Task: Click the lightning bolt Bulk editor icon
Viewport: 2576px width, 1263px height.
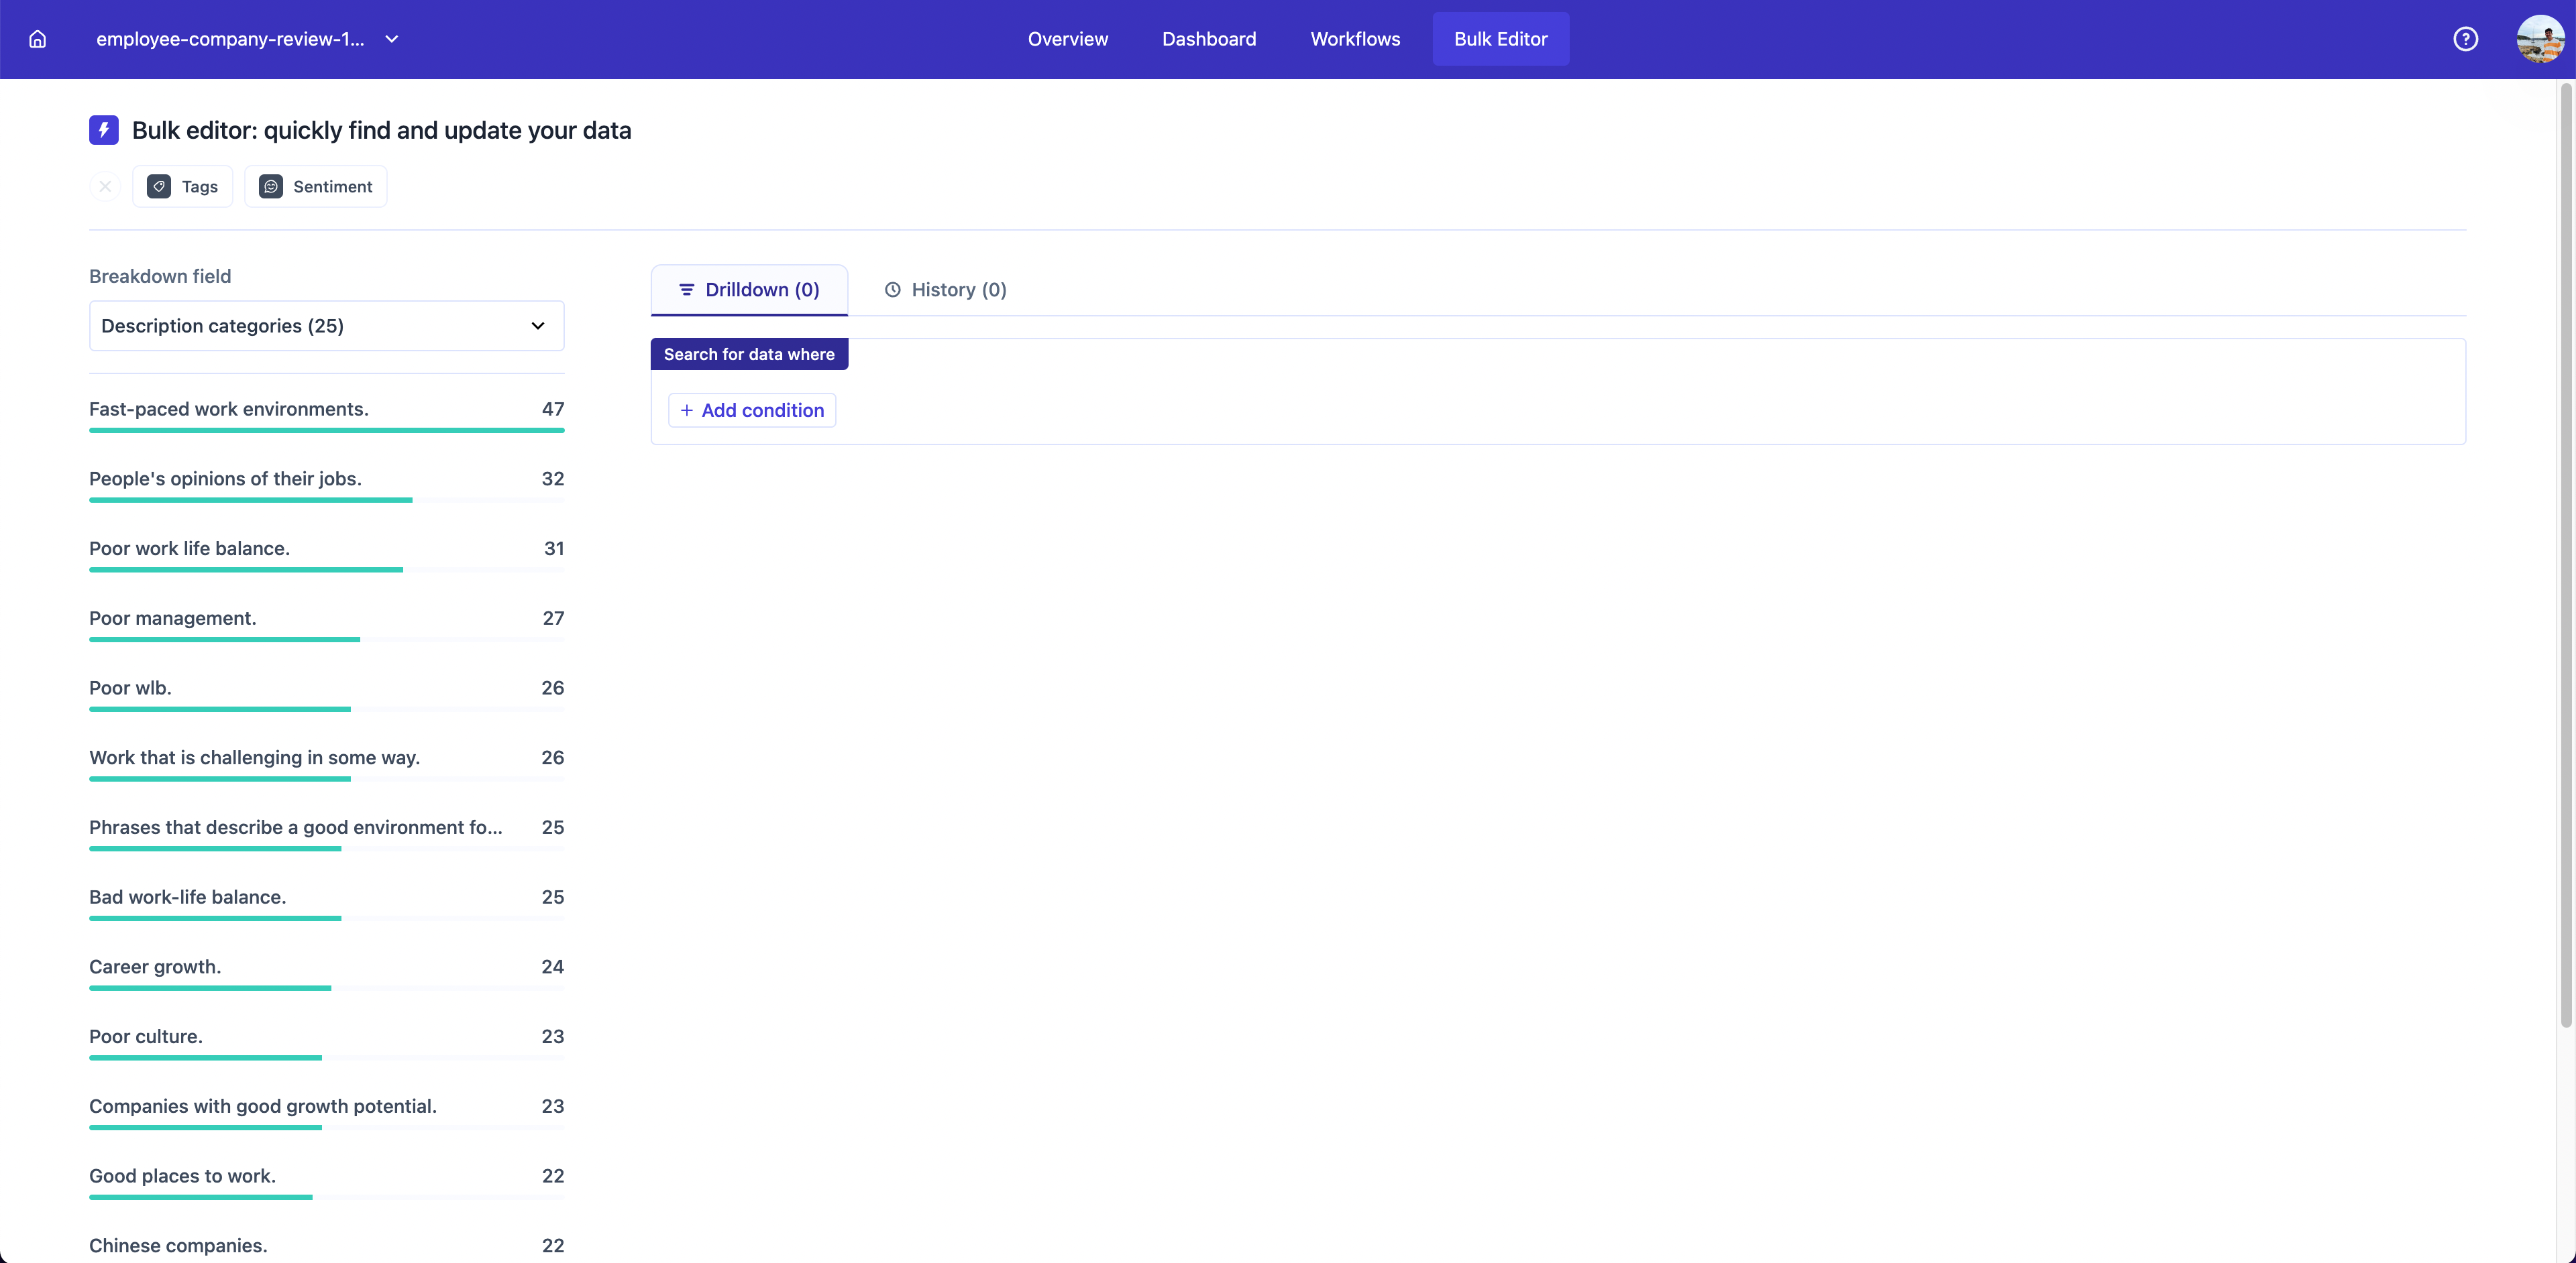Action: point(103,130)
